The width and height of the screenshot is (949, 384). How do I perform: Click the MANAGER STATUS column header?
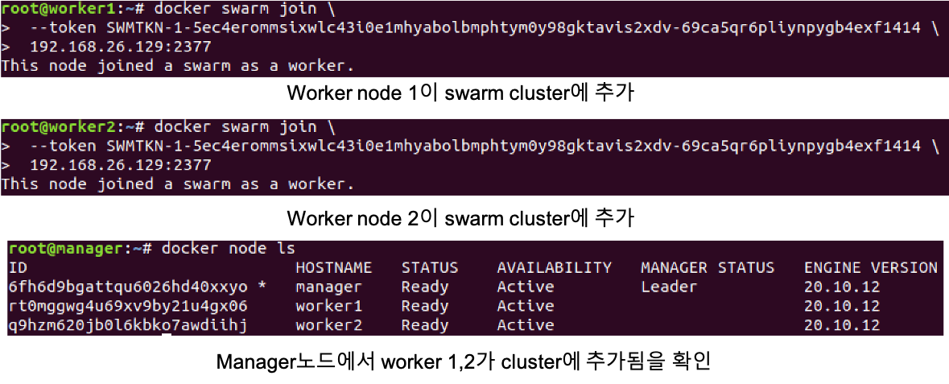coord(708,267)
